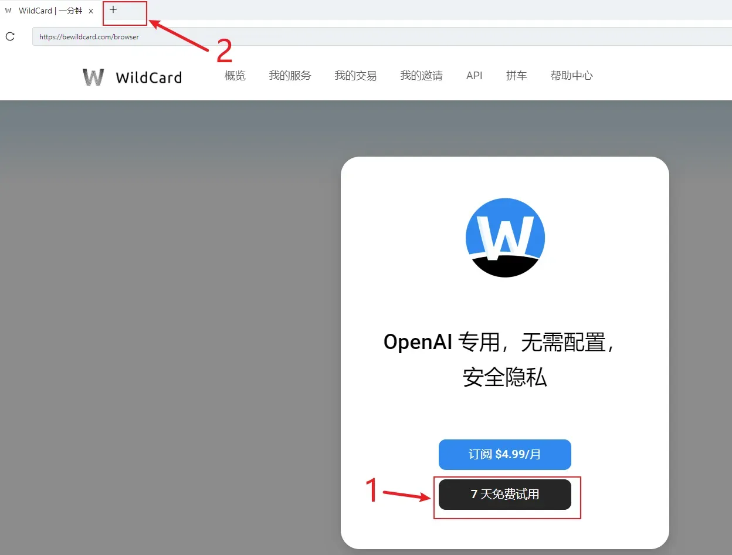This screenshot has height=555, width=732.
Task: Go to 我的服务 page
Action: pyautogui.click(x=290, y=76)
